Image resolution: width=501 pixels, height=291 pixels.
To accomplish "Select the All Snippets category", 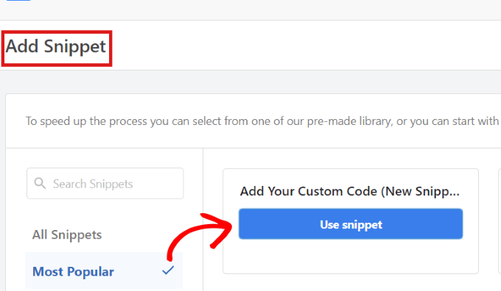I will (67, 235).
